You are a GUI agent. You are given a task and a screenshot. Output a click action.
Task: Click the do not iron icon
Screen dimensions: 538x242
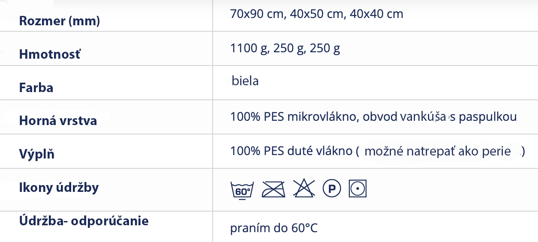[x=274, y=189]
